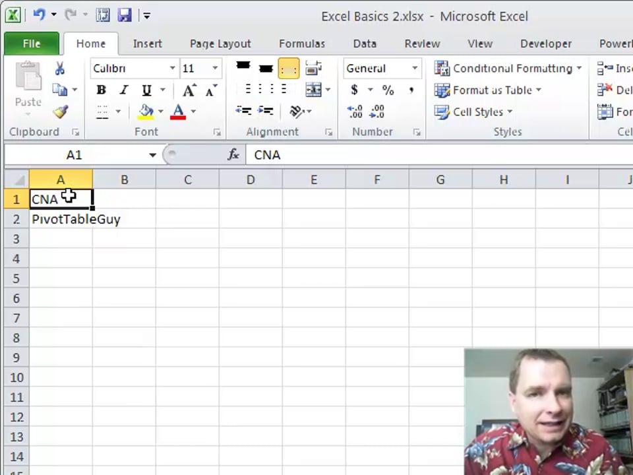Open the Copy dropdown arrow
Screen dimensions: 633x475
(75, 90)
